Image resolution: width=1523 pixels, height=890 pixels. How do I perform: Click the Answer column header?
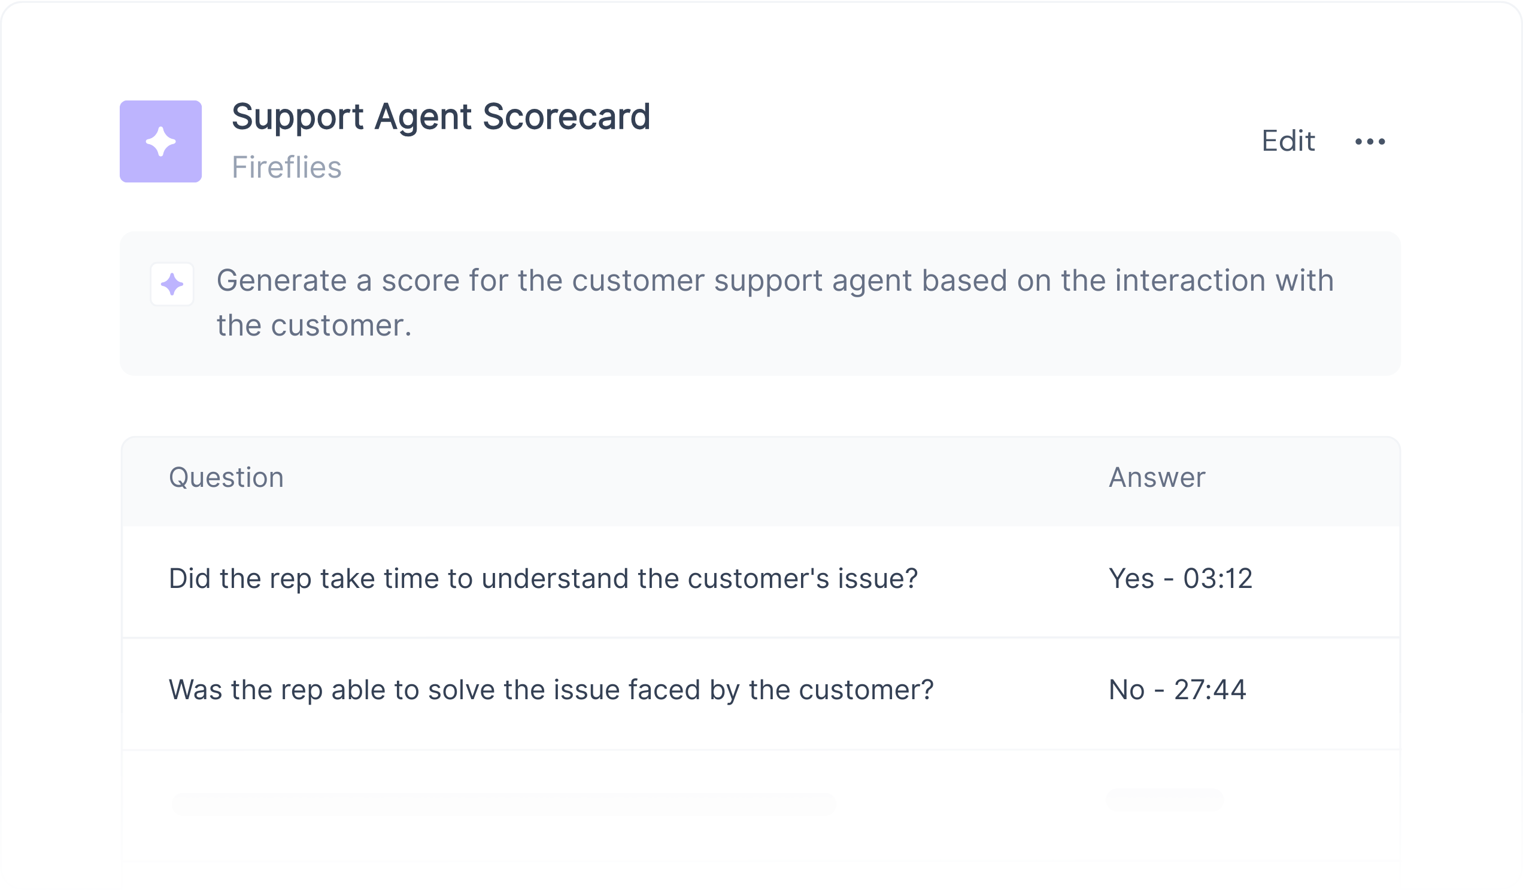1156,478
